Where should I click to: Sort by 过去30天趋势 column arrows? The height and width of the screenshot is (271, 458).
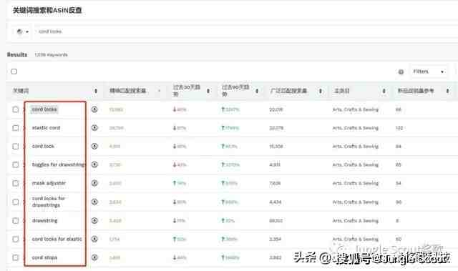[x=208, y=91]
